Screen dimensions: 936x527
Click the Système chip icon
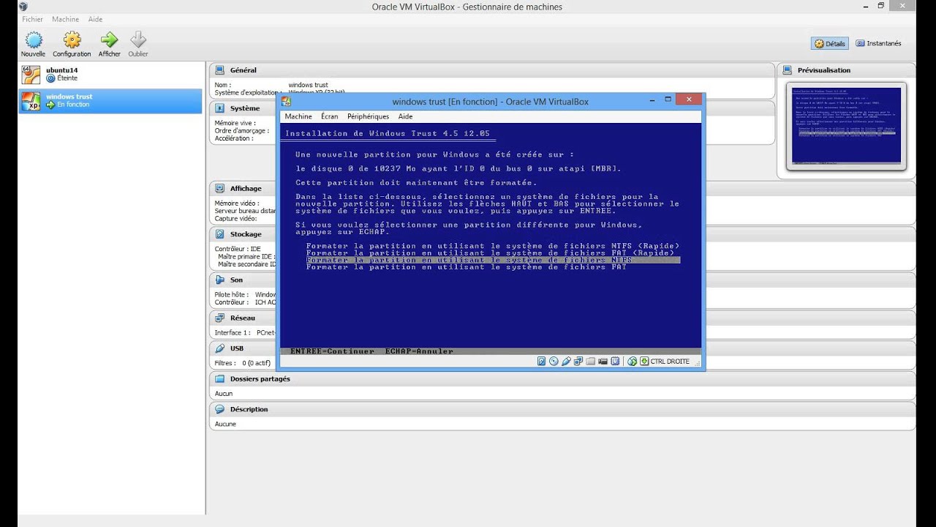[x=219, y=108]
